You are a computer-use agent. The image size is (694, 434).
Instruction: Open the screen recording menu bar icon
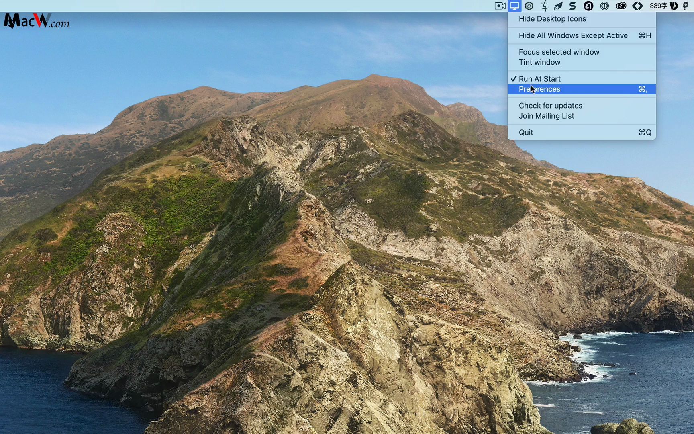pos(499,6)
